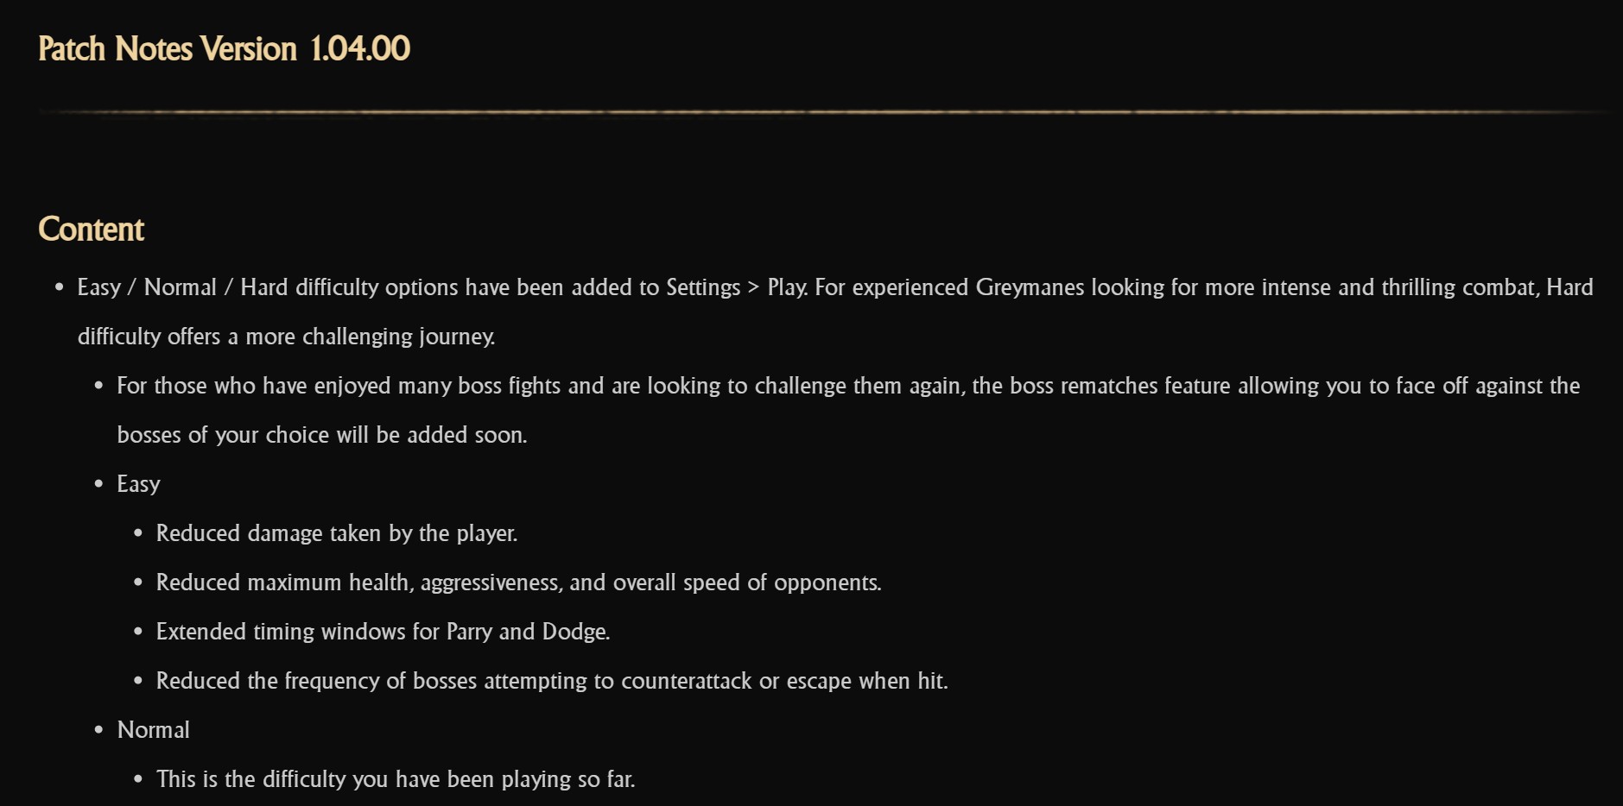This screenshot has height=806, width=1623.
Task: Click the "Content" section heading
Action: coord(91,230)
